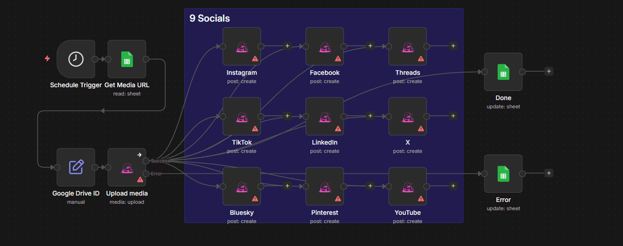Click the 'read: sheet' subtitle text

(x=127, y=94)
